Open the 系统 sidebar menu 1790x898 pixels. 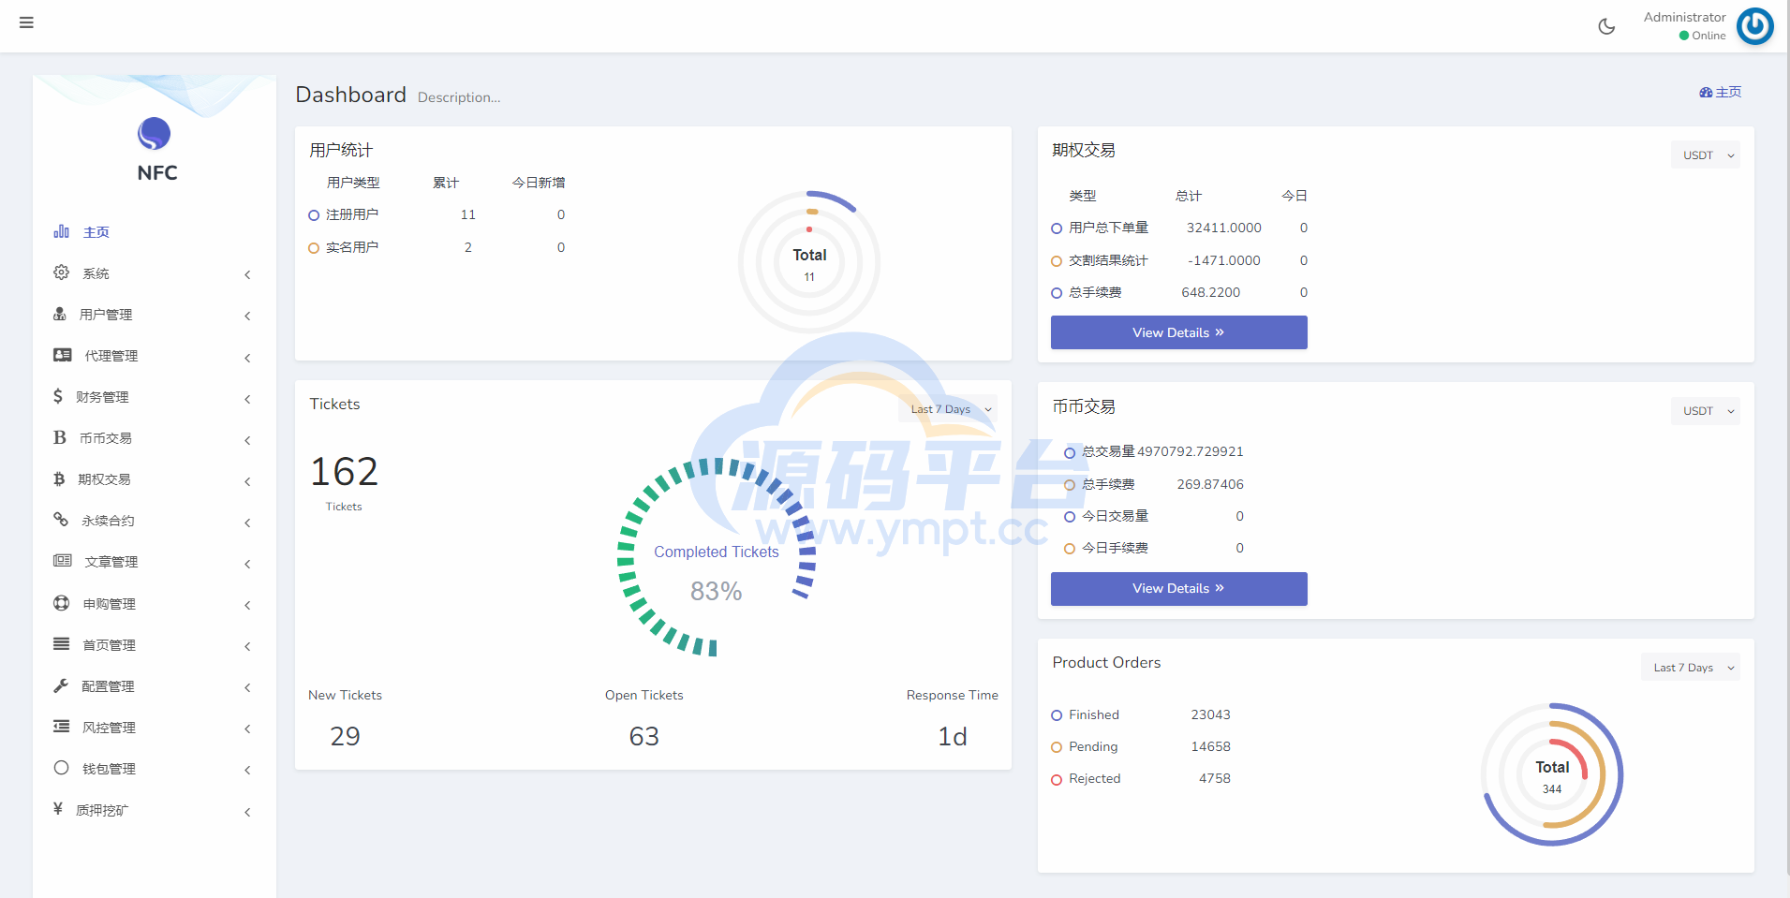pyautogui.click(x=155, y=272)
